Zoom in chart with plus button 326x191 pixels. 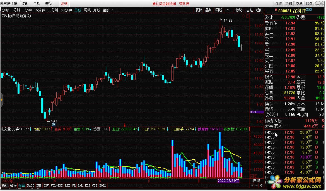tap(252, 185)
